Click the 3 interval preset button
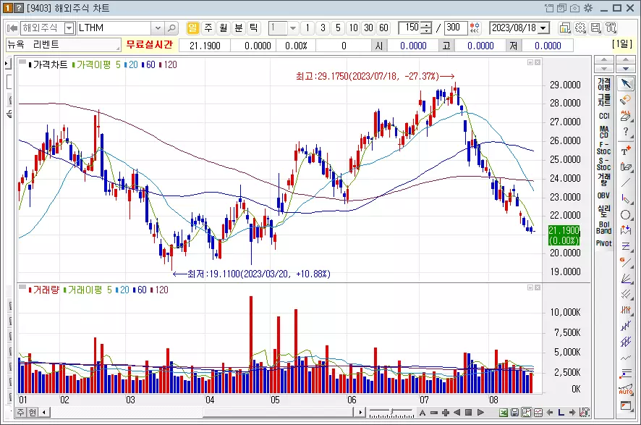The image size is (641, 425). 323,28
